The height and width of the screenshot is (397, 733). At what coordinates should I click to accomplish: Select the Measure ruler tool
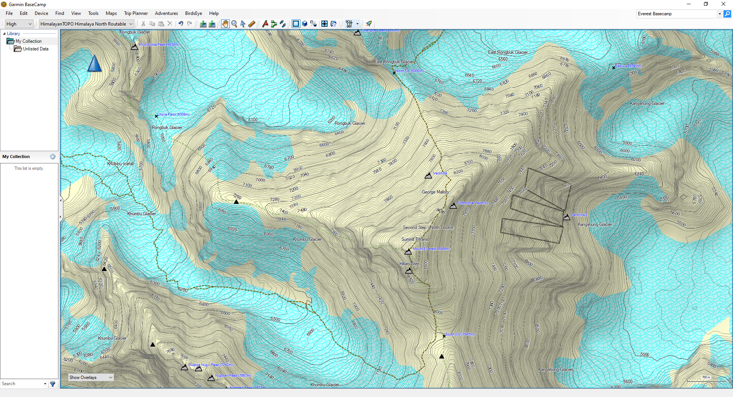(252, 24)
